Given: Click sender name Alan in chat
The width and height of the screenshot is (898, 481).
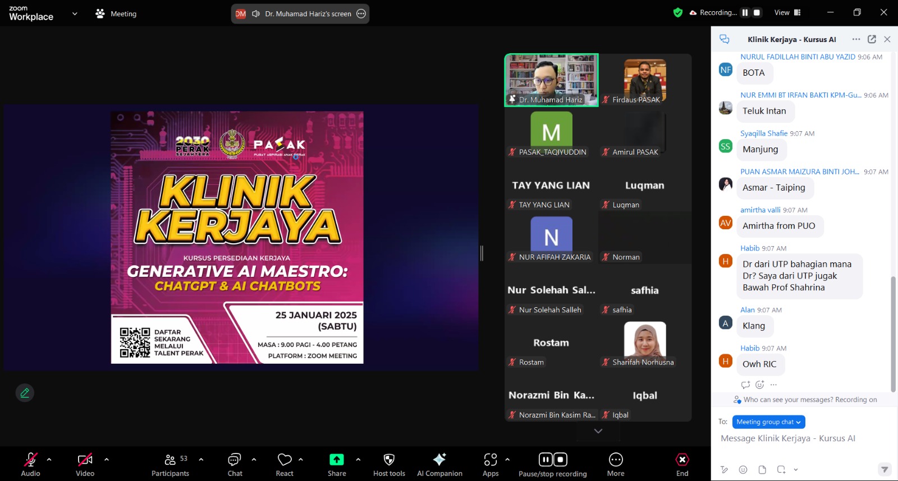Looking at the screenshot, I should pos(748,309).
